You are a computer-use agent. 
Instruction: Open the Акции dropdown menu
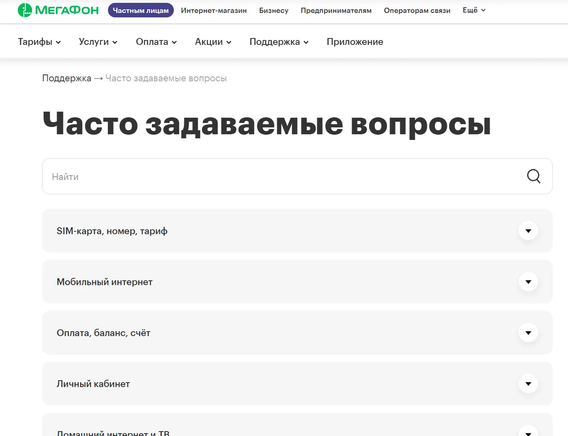click(x=213, y=42)
